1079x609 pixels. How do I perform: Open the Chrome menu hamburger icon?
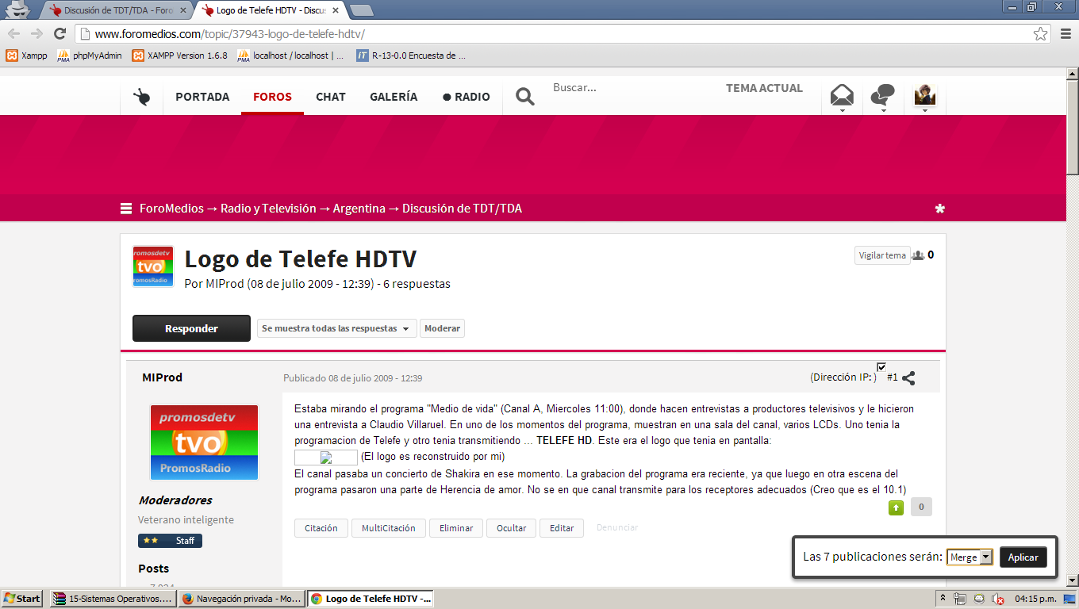(x=1066, y=33)
